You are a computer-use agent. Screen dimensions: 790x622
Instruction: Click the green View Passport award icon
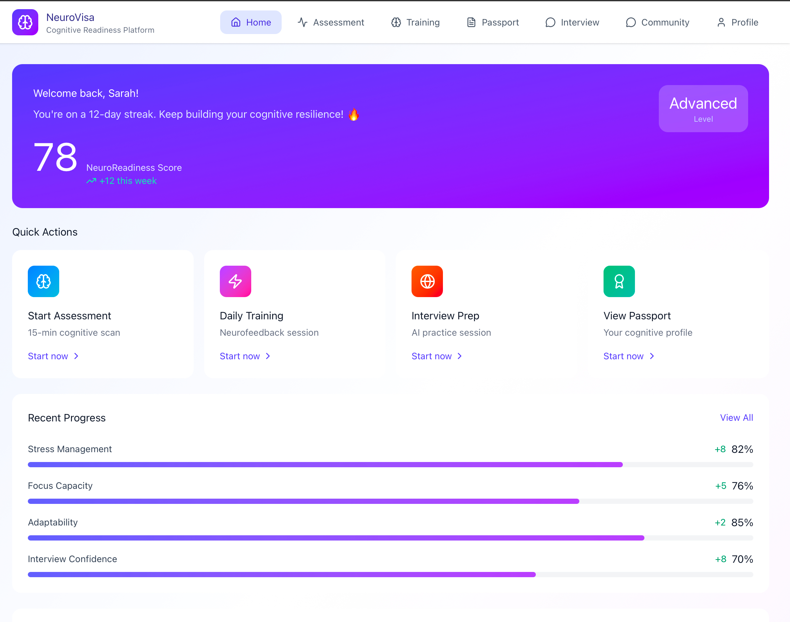619,281
